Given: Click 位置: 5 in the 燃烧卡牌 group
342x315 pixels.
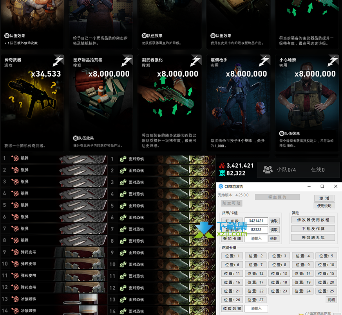Looking at the screenshot, I should click(x=326, y=256).
